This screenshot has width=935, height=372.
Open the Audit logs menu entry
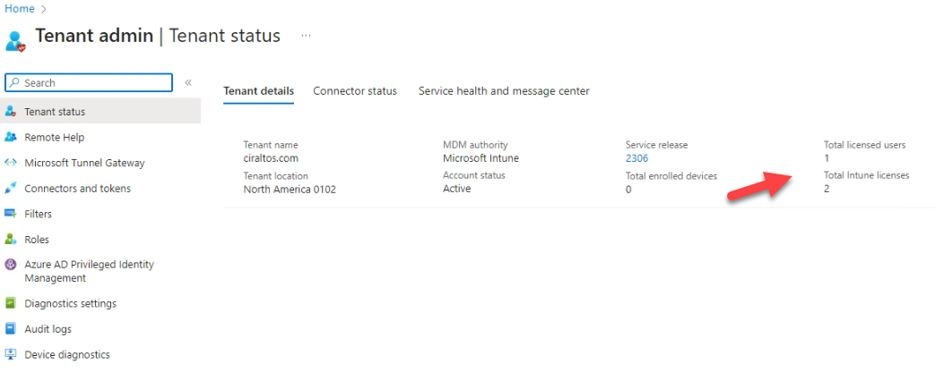(x=100, y=328)
